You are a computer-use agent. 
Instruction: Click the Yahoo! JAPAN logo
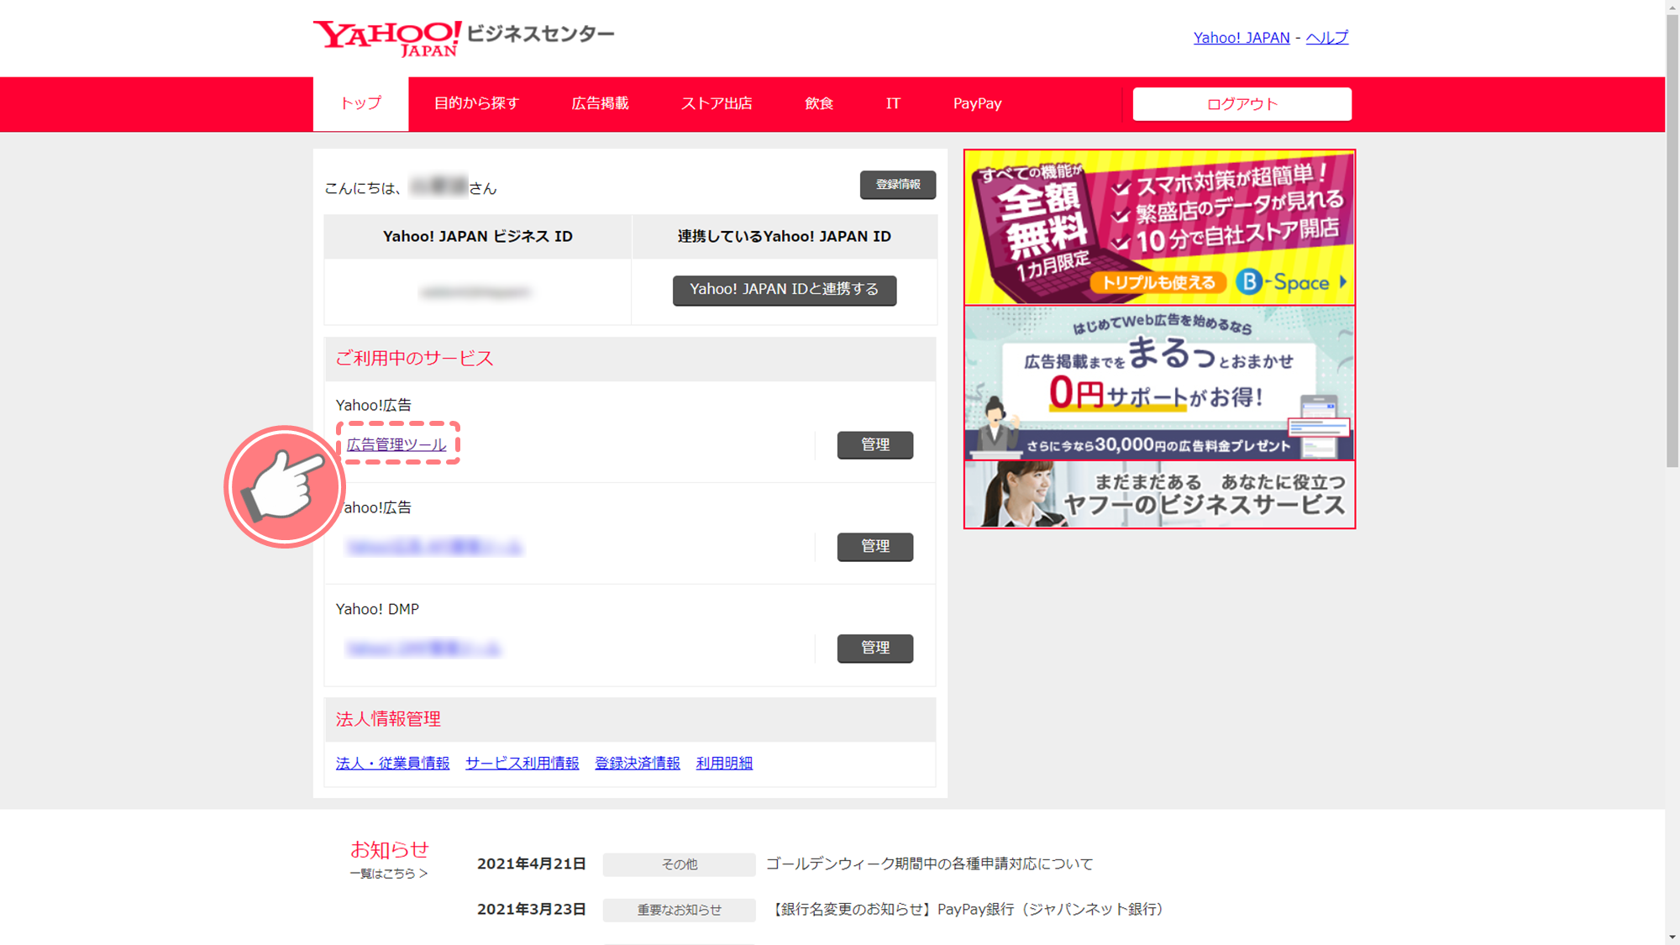point(386,38)
